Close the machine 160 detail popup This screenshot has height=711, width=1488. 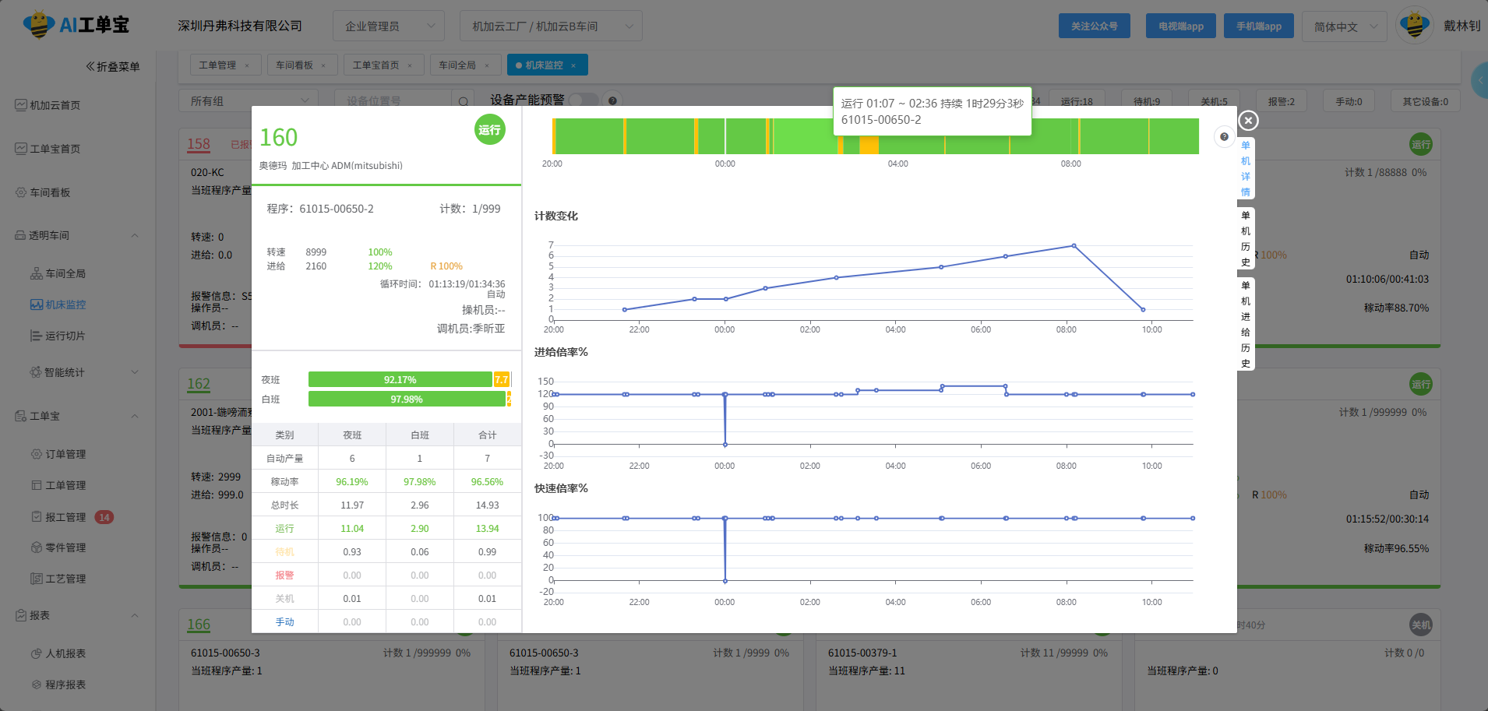pyautogui.click(x=1248, y=121)
